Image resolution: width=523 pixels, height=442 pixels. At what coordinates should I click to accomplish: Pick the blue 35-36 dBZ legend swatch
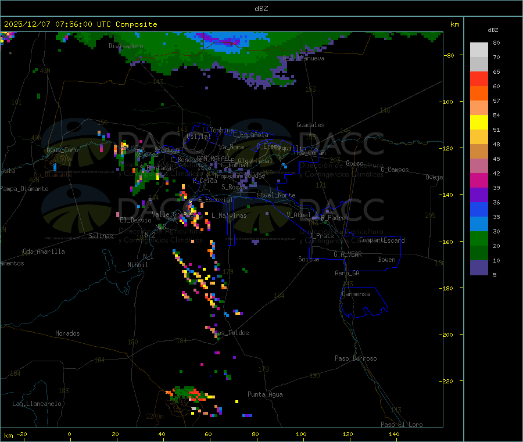point(479,209)
